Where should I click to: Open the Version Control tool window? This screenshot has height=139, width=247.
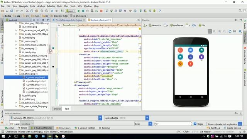coord(85,128)
